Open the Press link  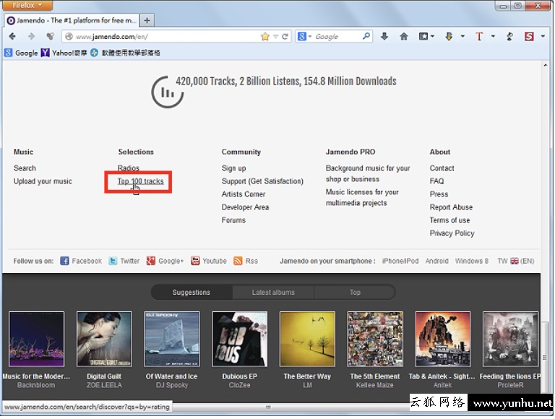click(439, 194)
